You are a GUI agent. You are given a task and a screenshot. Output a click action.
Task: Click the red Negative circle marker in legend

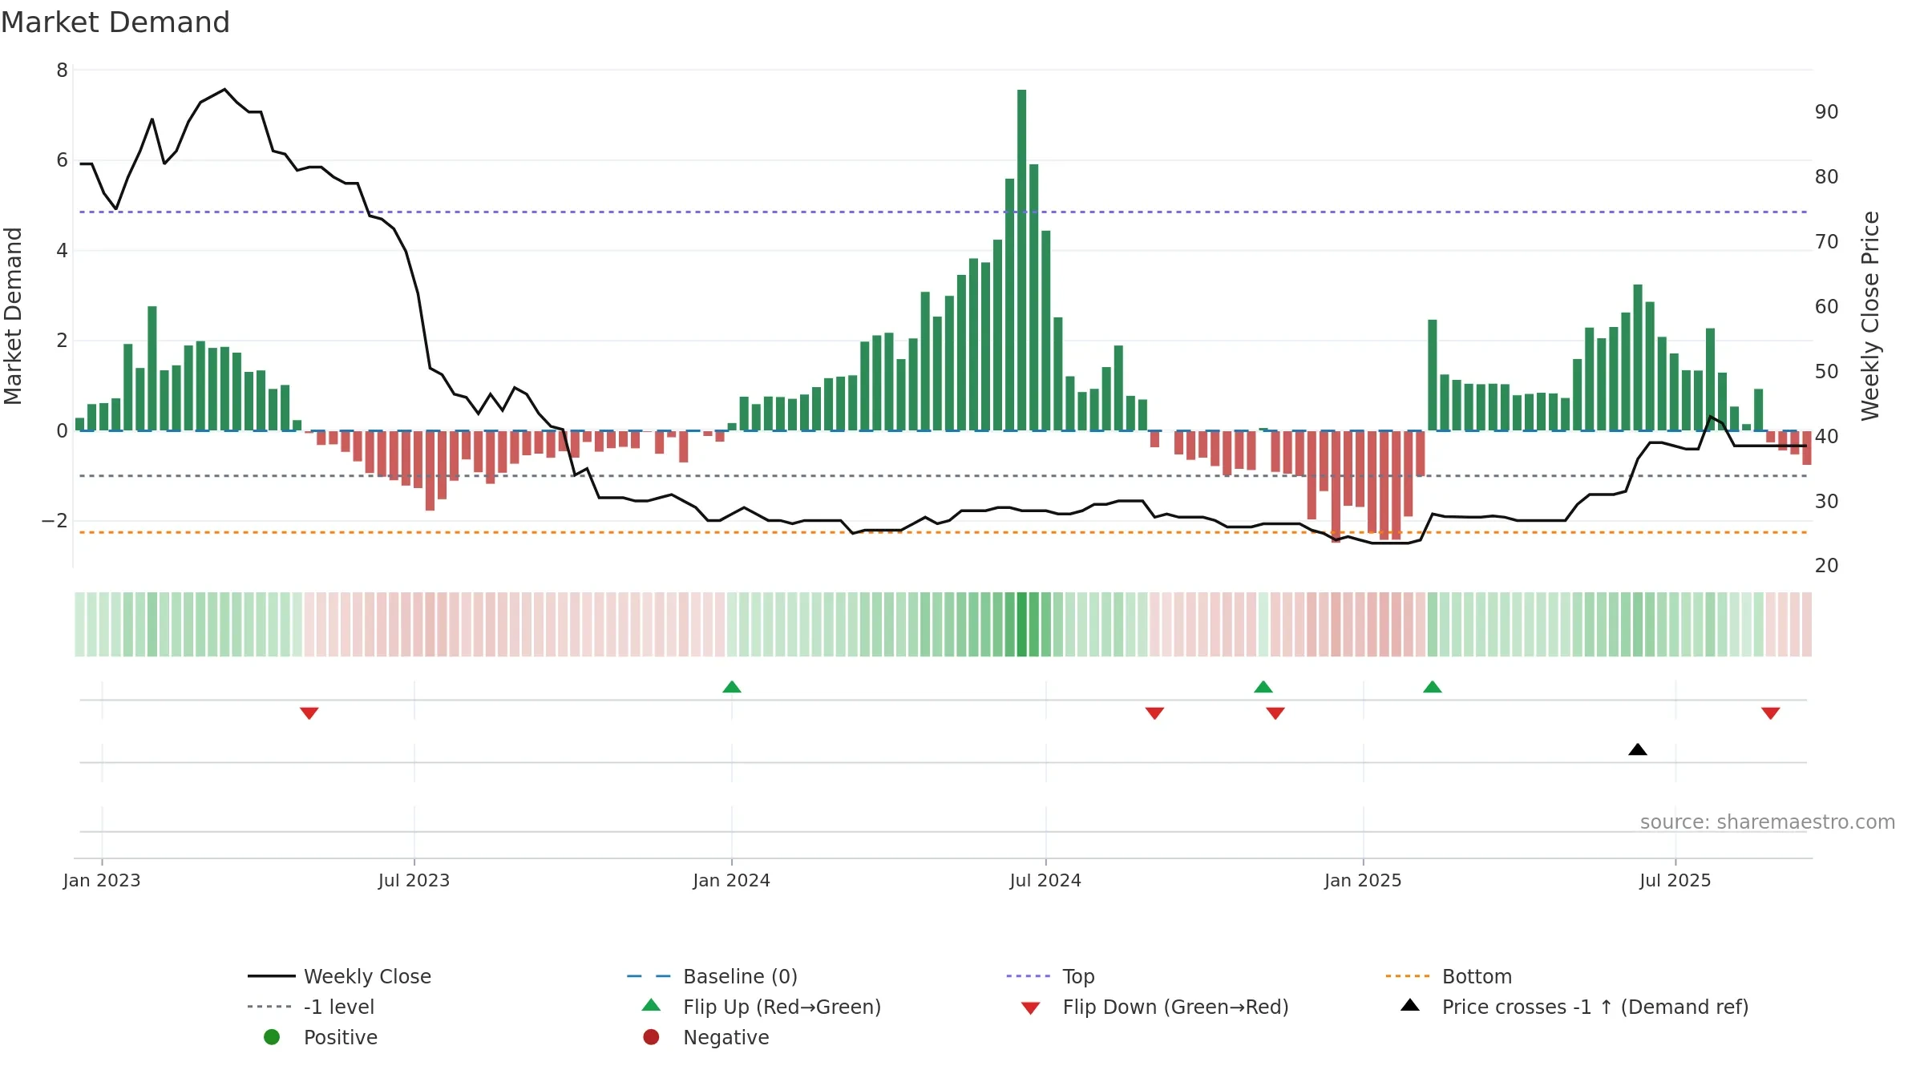(x=651, y=1037)
